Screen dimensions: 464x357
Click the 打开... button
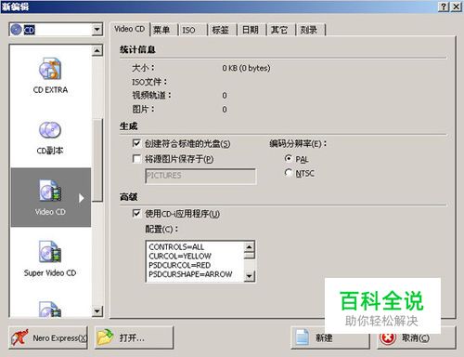click(134, 337)
